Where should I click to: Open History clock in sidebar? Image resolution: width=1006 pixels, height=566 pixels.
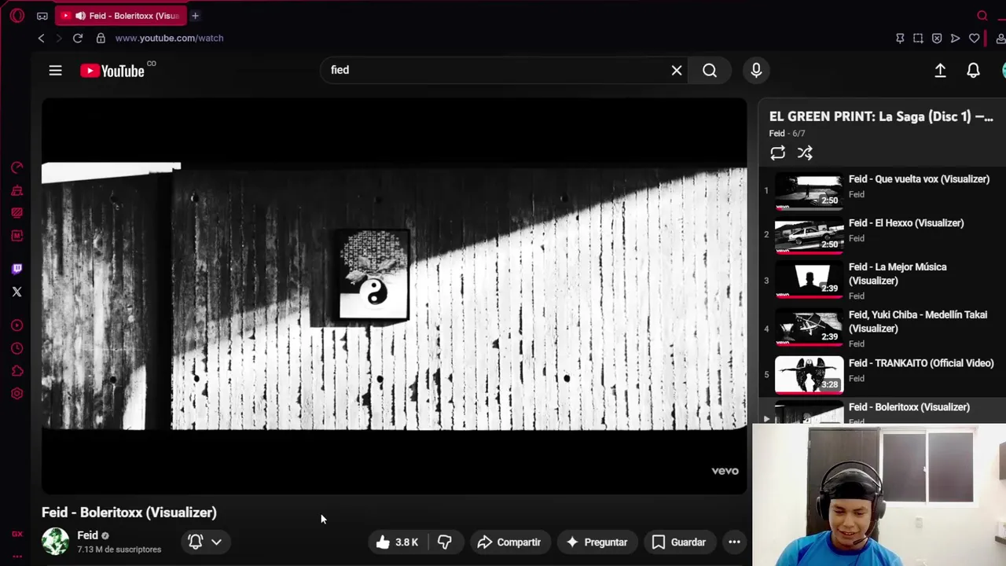tap(17, 348)
